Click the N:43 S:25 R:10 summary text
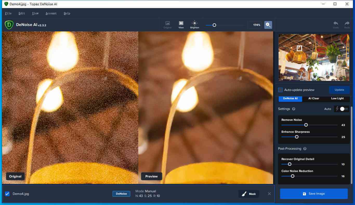The width and height of the screenshot is (355, 205). (x=148, y=196)
